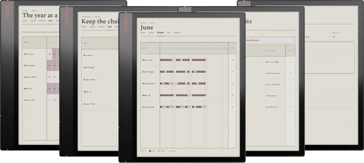Open Index tab on the Streaks page
The image size is (364, 163).
point(84,27)
